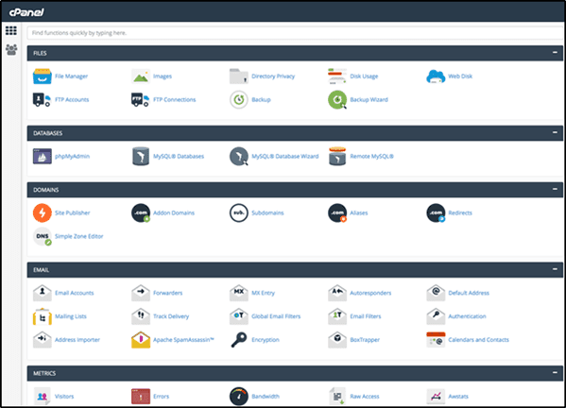
Task: Collapse the Databases section
Action: 555,133
